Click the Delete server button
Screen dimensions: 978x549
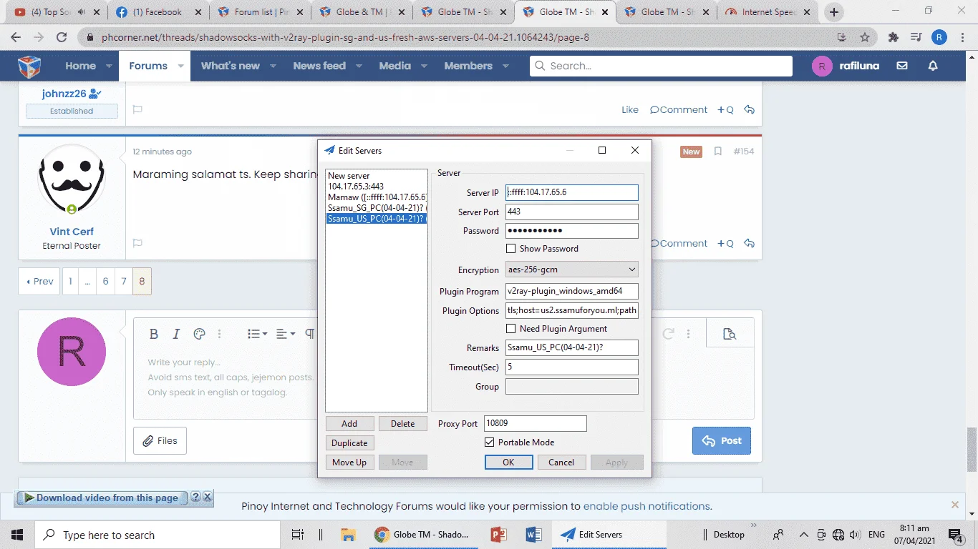(x=402, y=424)
